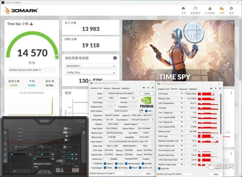The width and height of the screenshot is (242, 177).
Task: Switch to Validation tab in Sensors GPU-Z window
Action: point(193,89)
